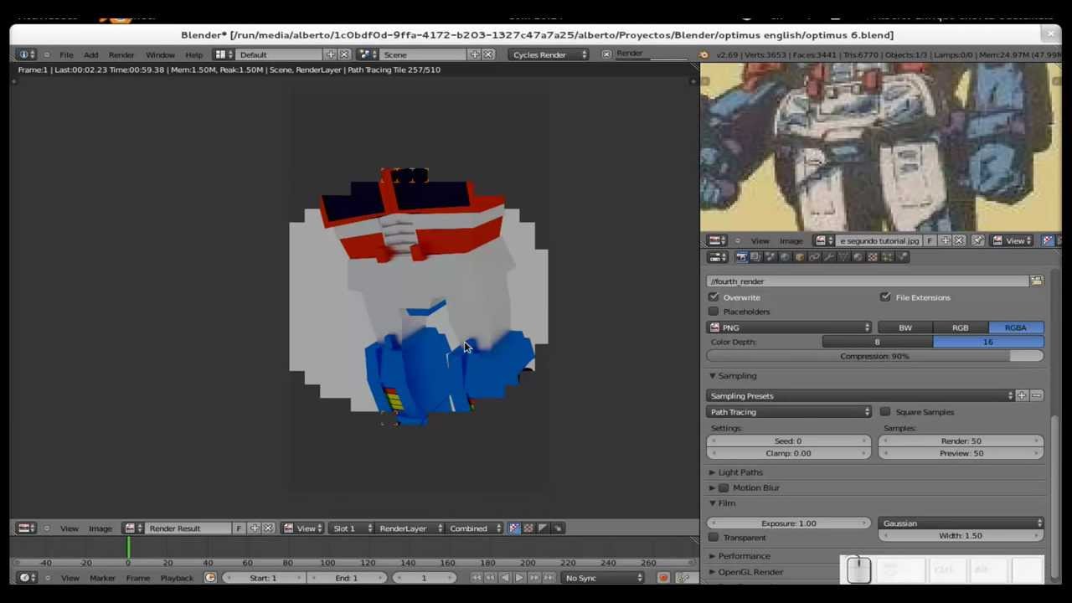This screenshot has height=603, width=1072.
Task: Click the output path field fourth_render
Action: [x=868, y=281]
